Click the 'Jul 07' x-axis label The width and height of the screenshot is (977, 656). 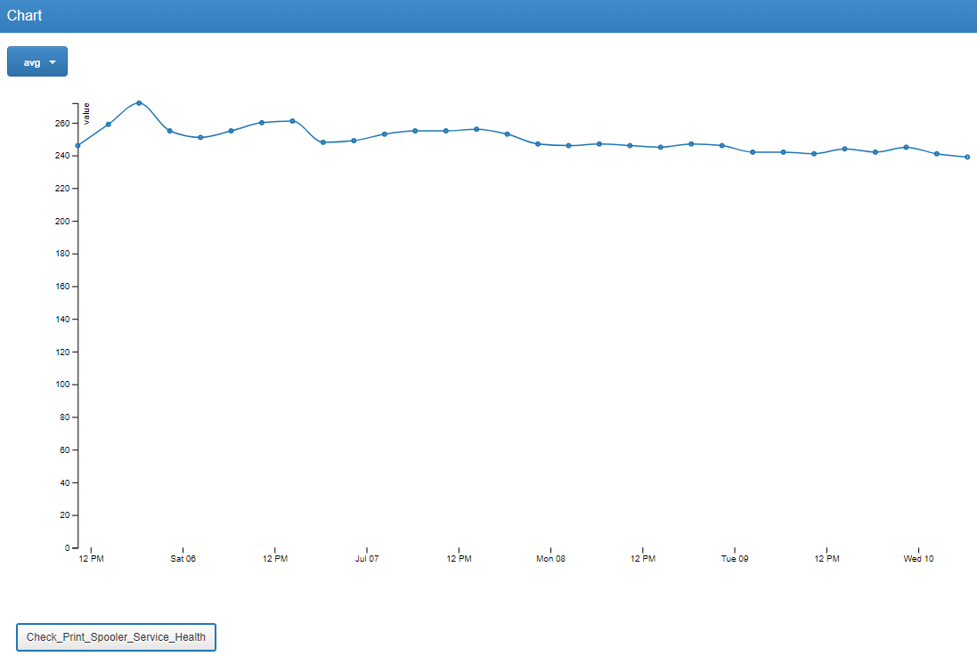(367, 559)
